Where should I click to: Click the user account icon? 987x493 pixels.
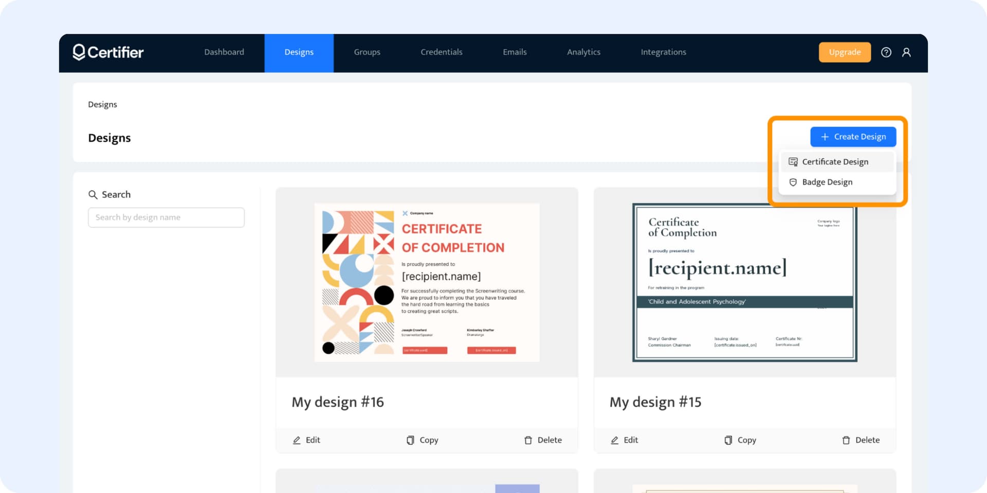pyautogui.click(x=907, y=52)
